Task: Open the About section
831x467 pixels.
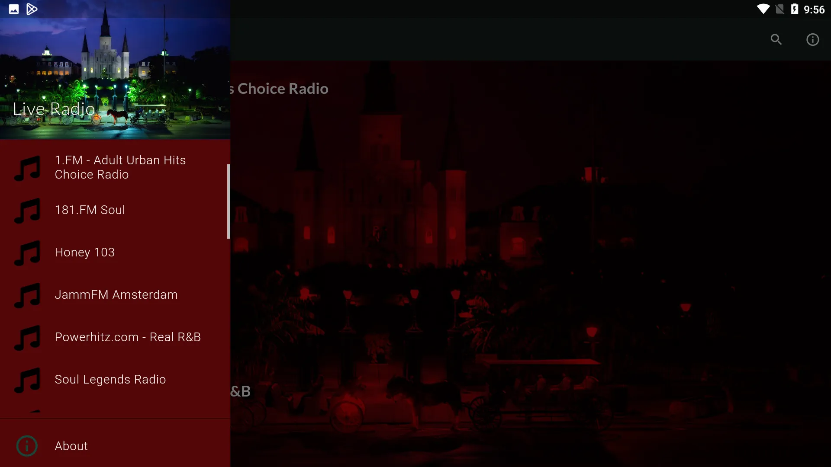Action: point(71,445)
